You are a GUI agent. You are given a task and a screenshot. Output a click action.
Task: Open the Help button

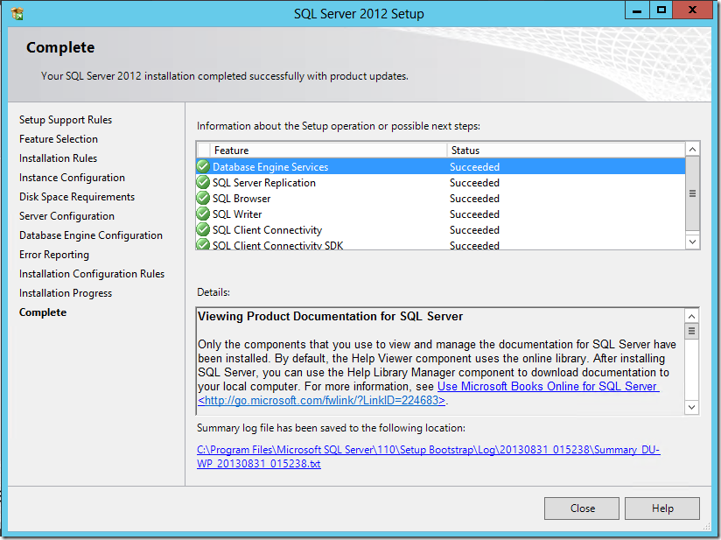point(662,508)
